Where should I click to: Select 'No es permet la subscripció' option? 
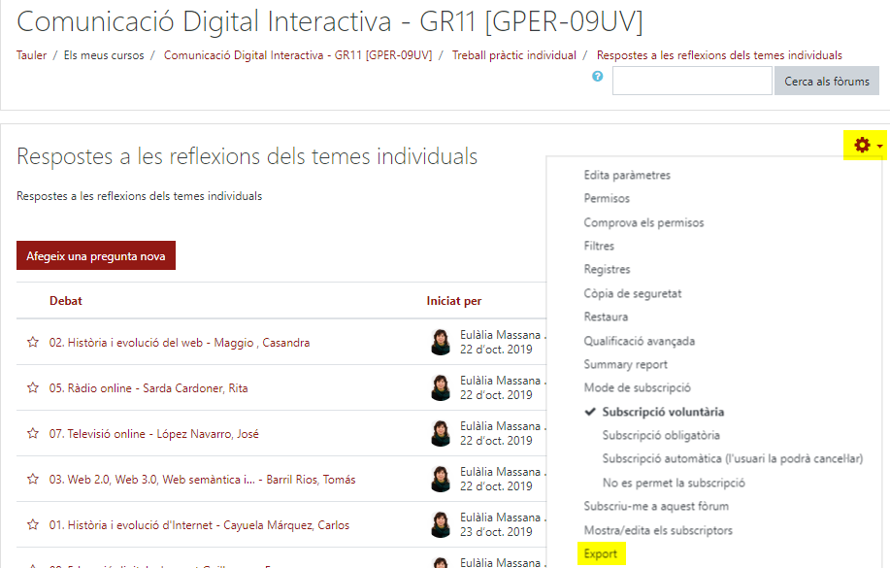click(673, 483)
